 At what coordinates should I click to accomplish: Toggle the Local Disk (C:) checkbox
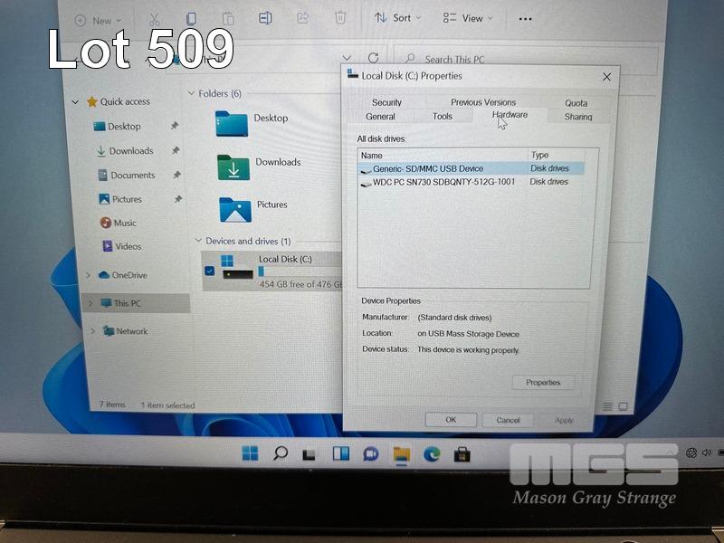tap(210, 270)
